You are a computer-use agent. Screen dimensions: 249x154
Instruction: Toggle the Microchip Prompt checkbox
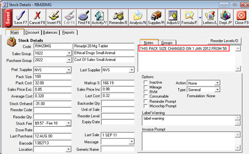click(x=146, y=106)
